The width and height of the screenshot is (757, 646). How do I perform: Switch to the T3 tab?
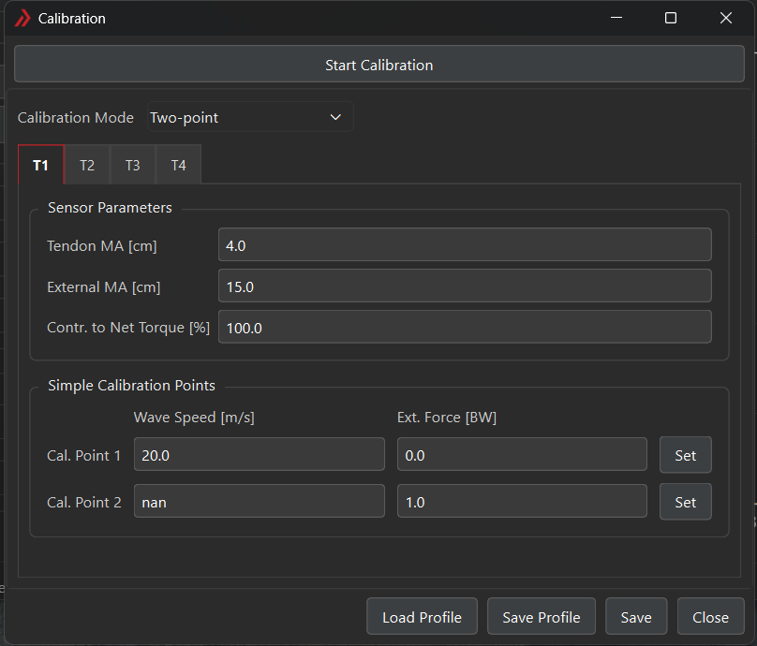click(133, 165)
